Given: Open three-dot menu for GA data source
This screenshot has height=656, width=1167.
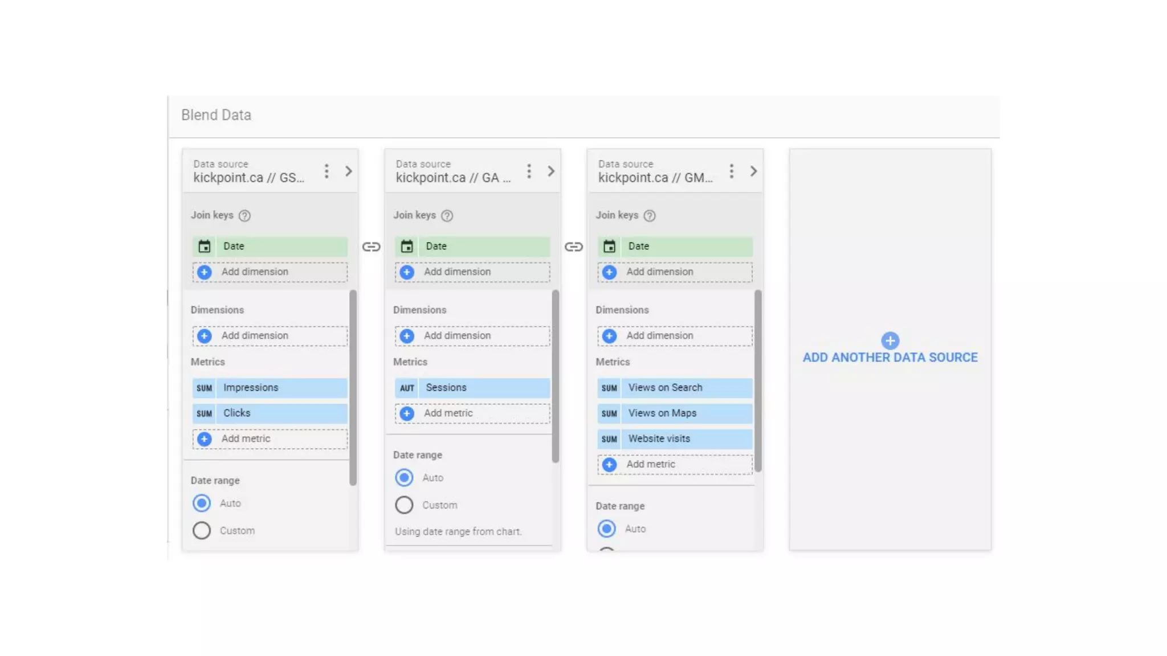Looking at the screenshot, I should (x=529, y=171).
